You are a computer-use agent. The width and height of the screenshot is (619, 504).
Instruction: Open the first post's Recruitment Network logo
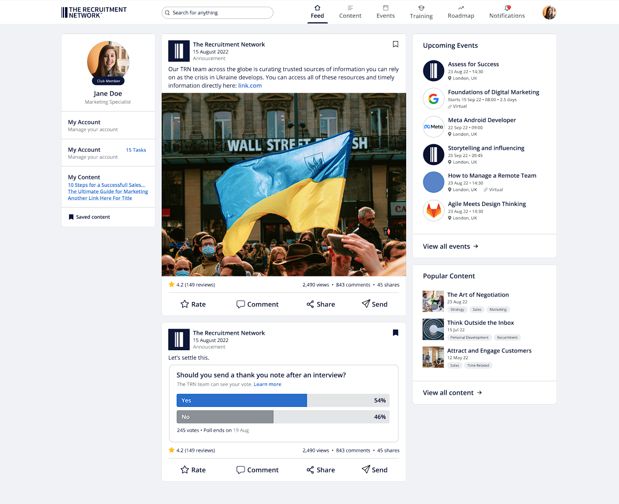(x=179, y=51)
